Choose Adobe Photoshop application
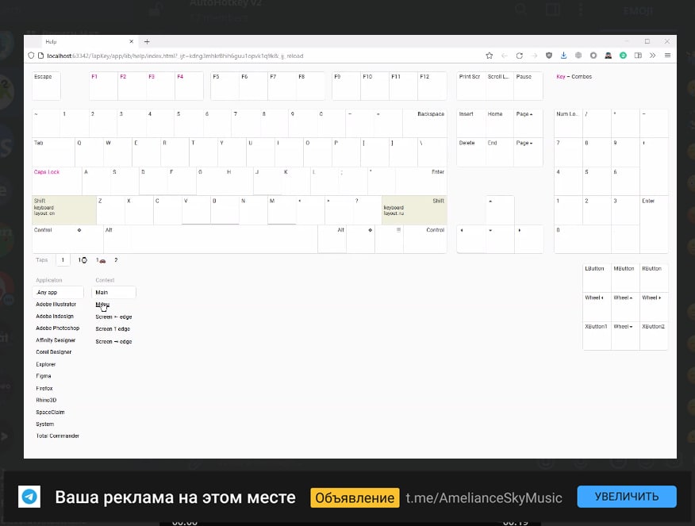 coord(58,328)
